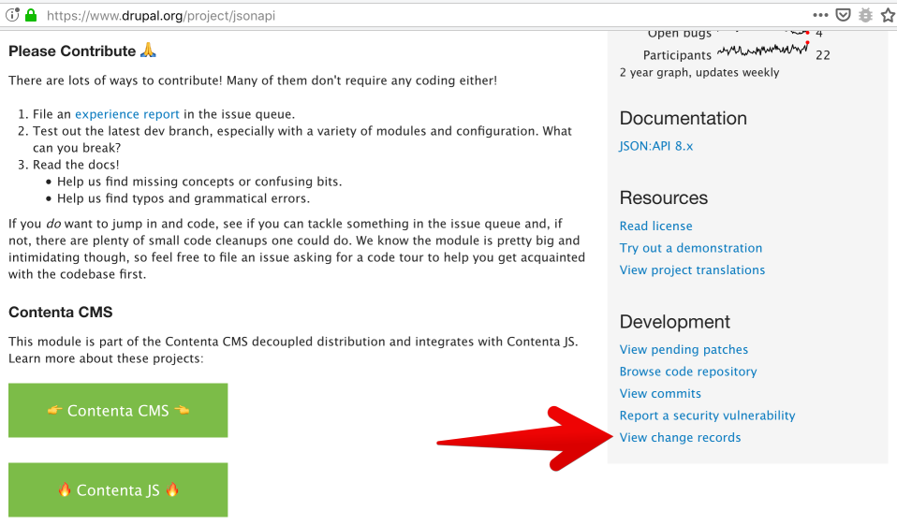Image resolution: width=897 pixels, height=525 pixels.
Task: Click the green Contenta JS button
Action: [118, 490]
